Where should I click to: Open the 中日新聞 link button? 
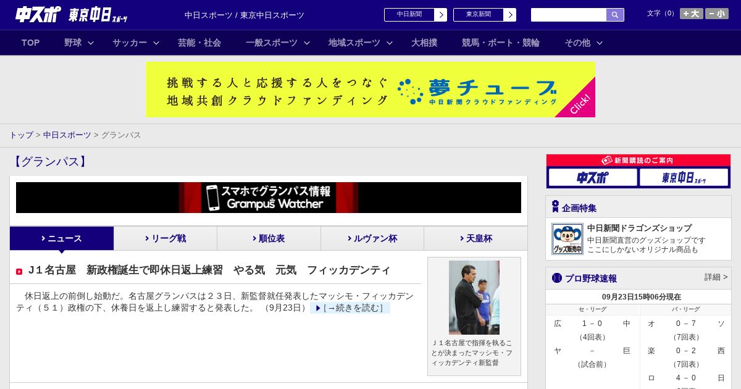pyautogui.click(x=409, y=15)
